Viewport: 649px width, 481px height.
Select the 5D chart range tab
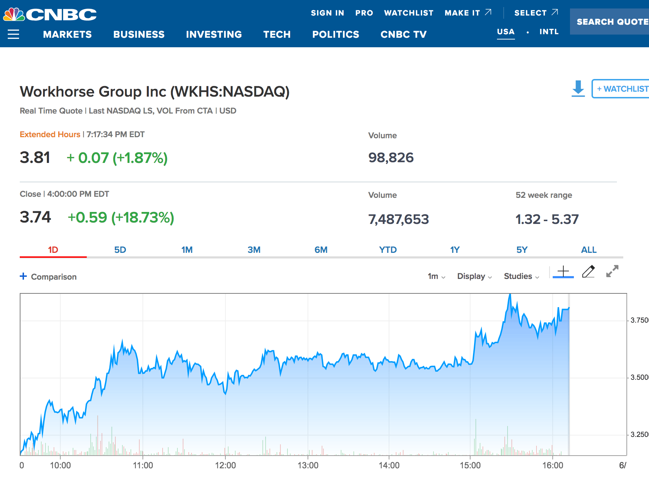coord(120,250)
